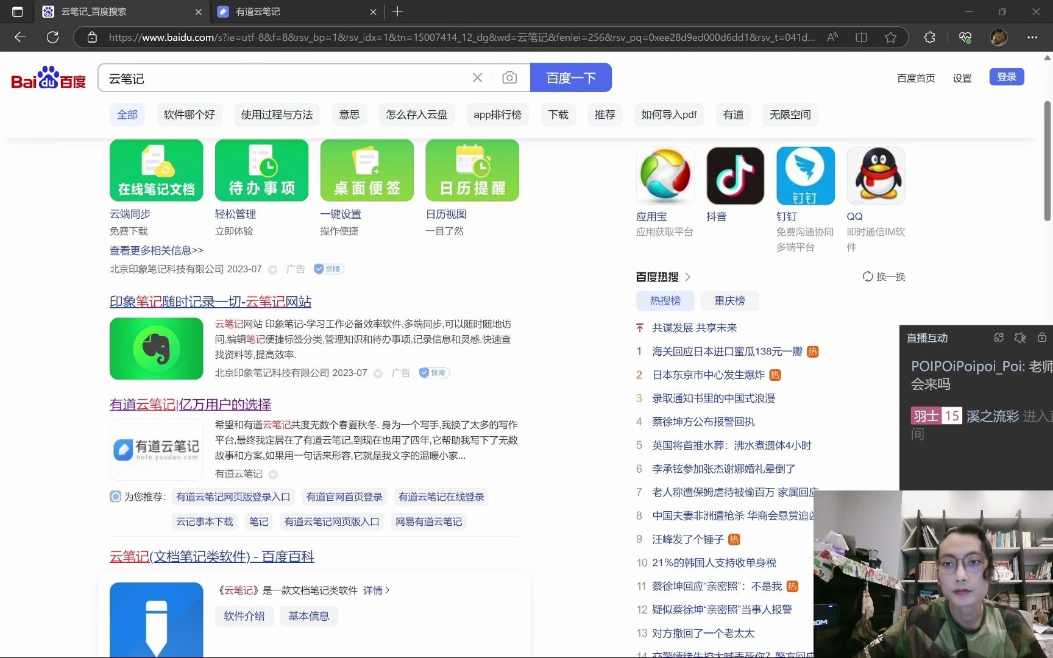Click 日历提醒 green tile
The width and height of the screenshot is (1053, 658).
pyautogui.click(x=472, y=170)
